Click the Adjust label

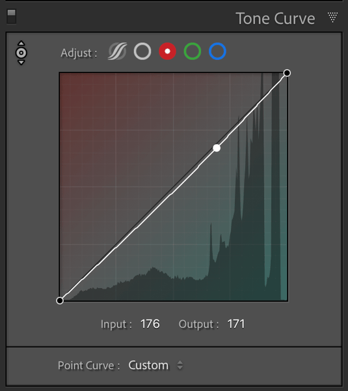[79, 53]
